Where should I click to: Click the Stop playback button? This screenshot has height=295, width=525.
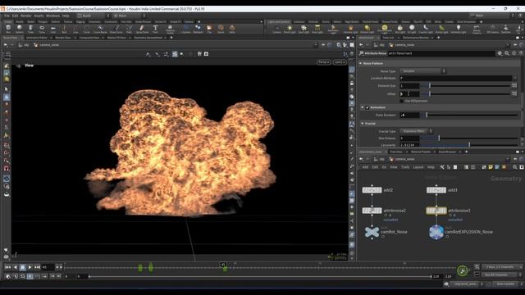pyautogui.click(x=22, y=267)
